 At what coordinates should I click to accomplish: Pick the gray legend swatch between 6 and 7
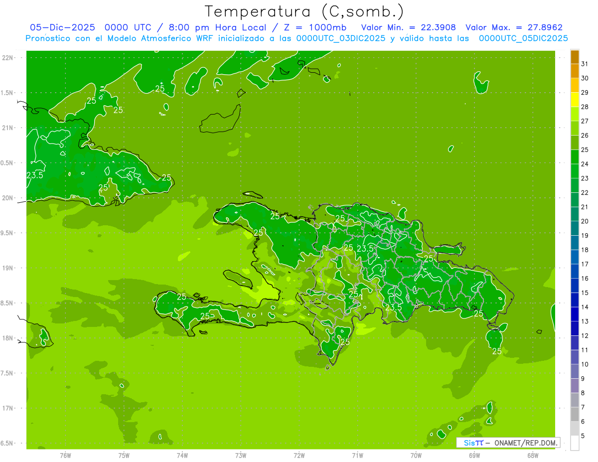click(x=575, y=414)
